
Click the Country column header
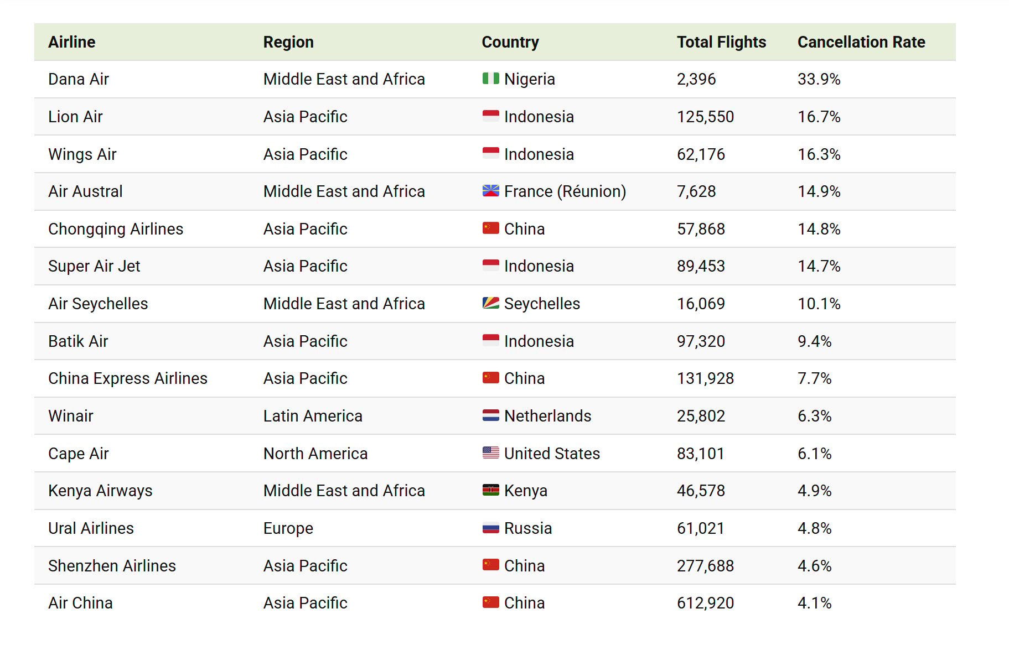coord(510,42)
